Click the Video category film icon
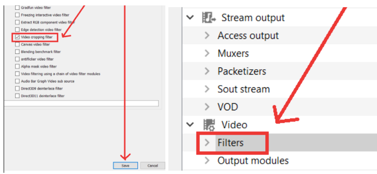This screenshot has width=377, height=174. pos(209,125)
